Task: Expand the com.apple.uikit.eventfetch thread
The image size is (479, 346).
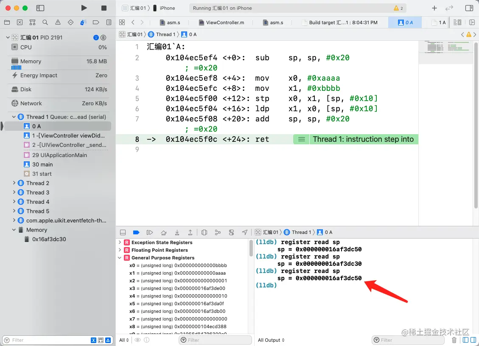Action: [x=14, y=220]
